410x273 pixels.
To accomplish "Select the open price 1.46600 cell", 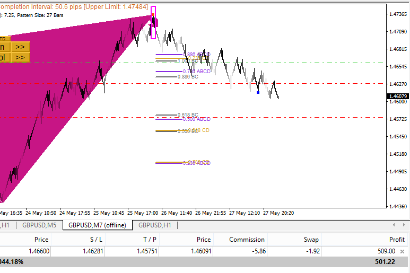I will pos(39,251).
